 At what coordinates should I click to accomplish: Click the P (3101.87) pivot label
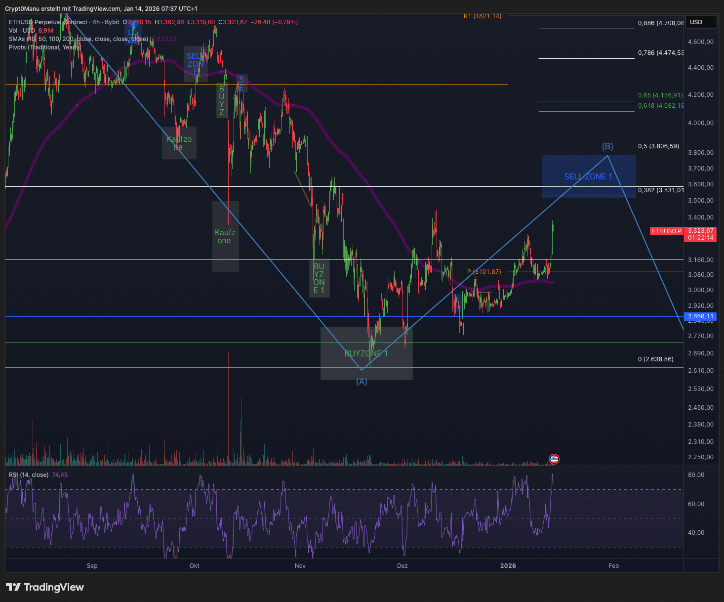click(484, 272)
